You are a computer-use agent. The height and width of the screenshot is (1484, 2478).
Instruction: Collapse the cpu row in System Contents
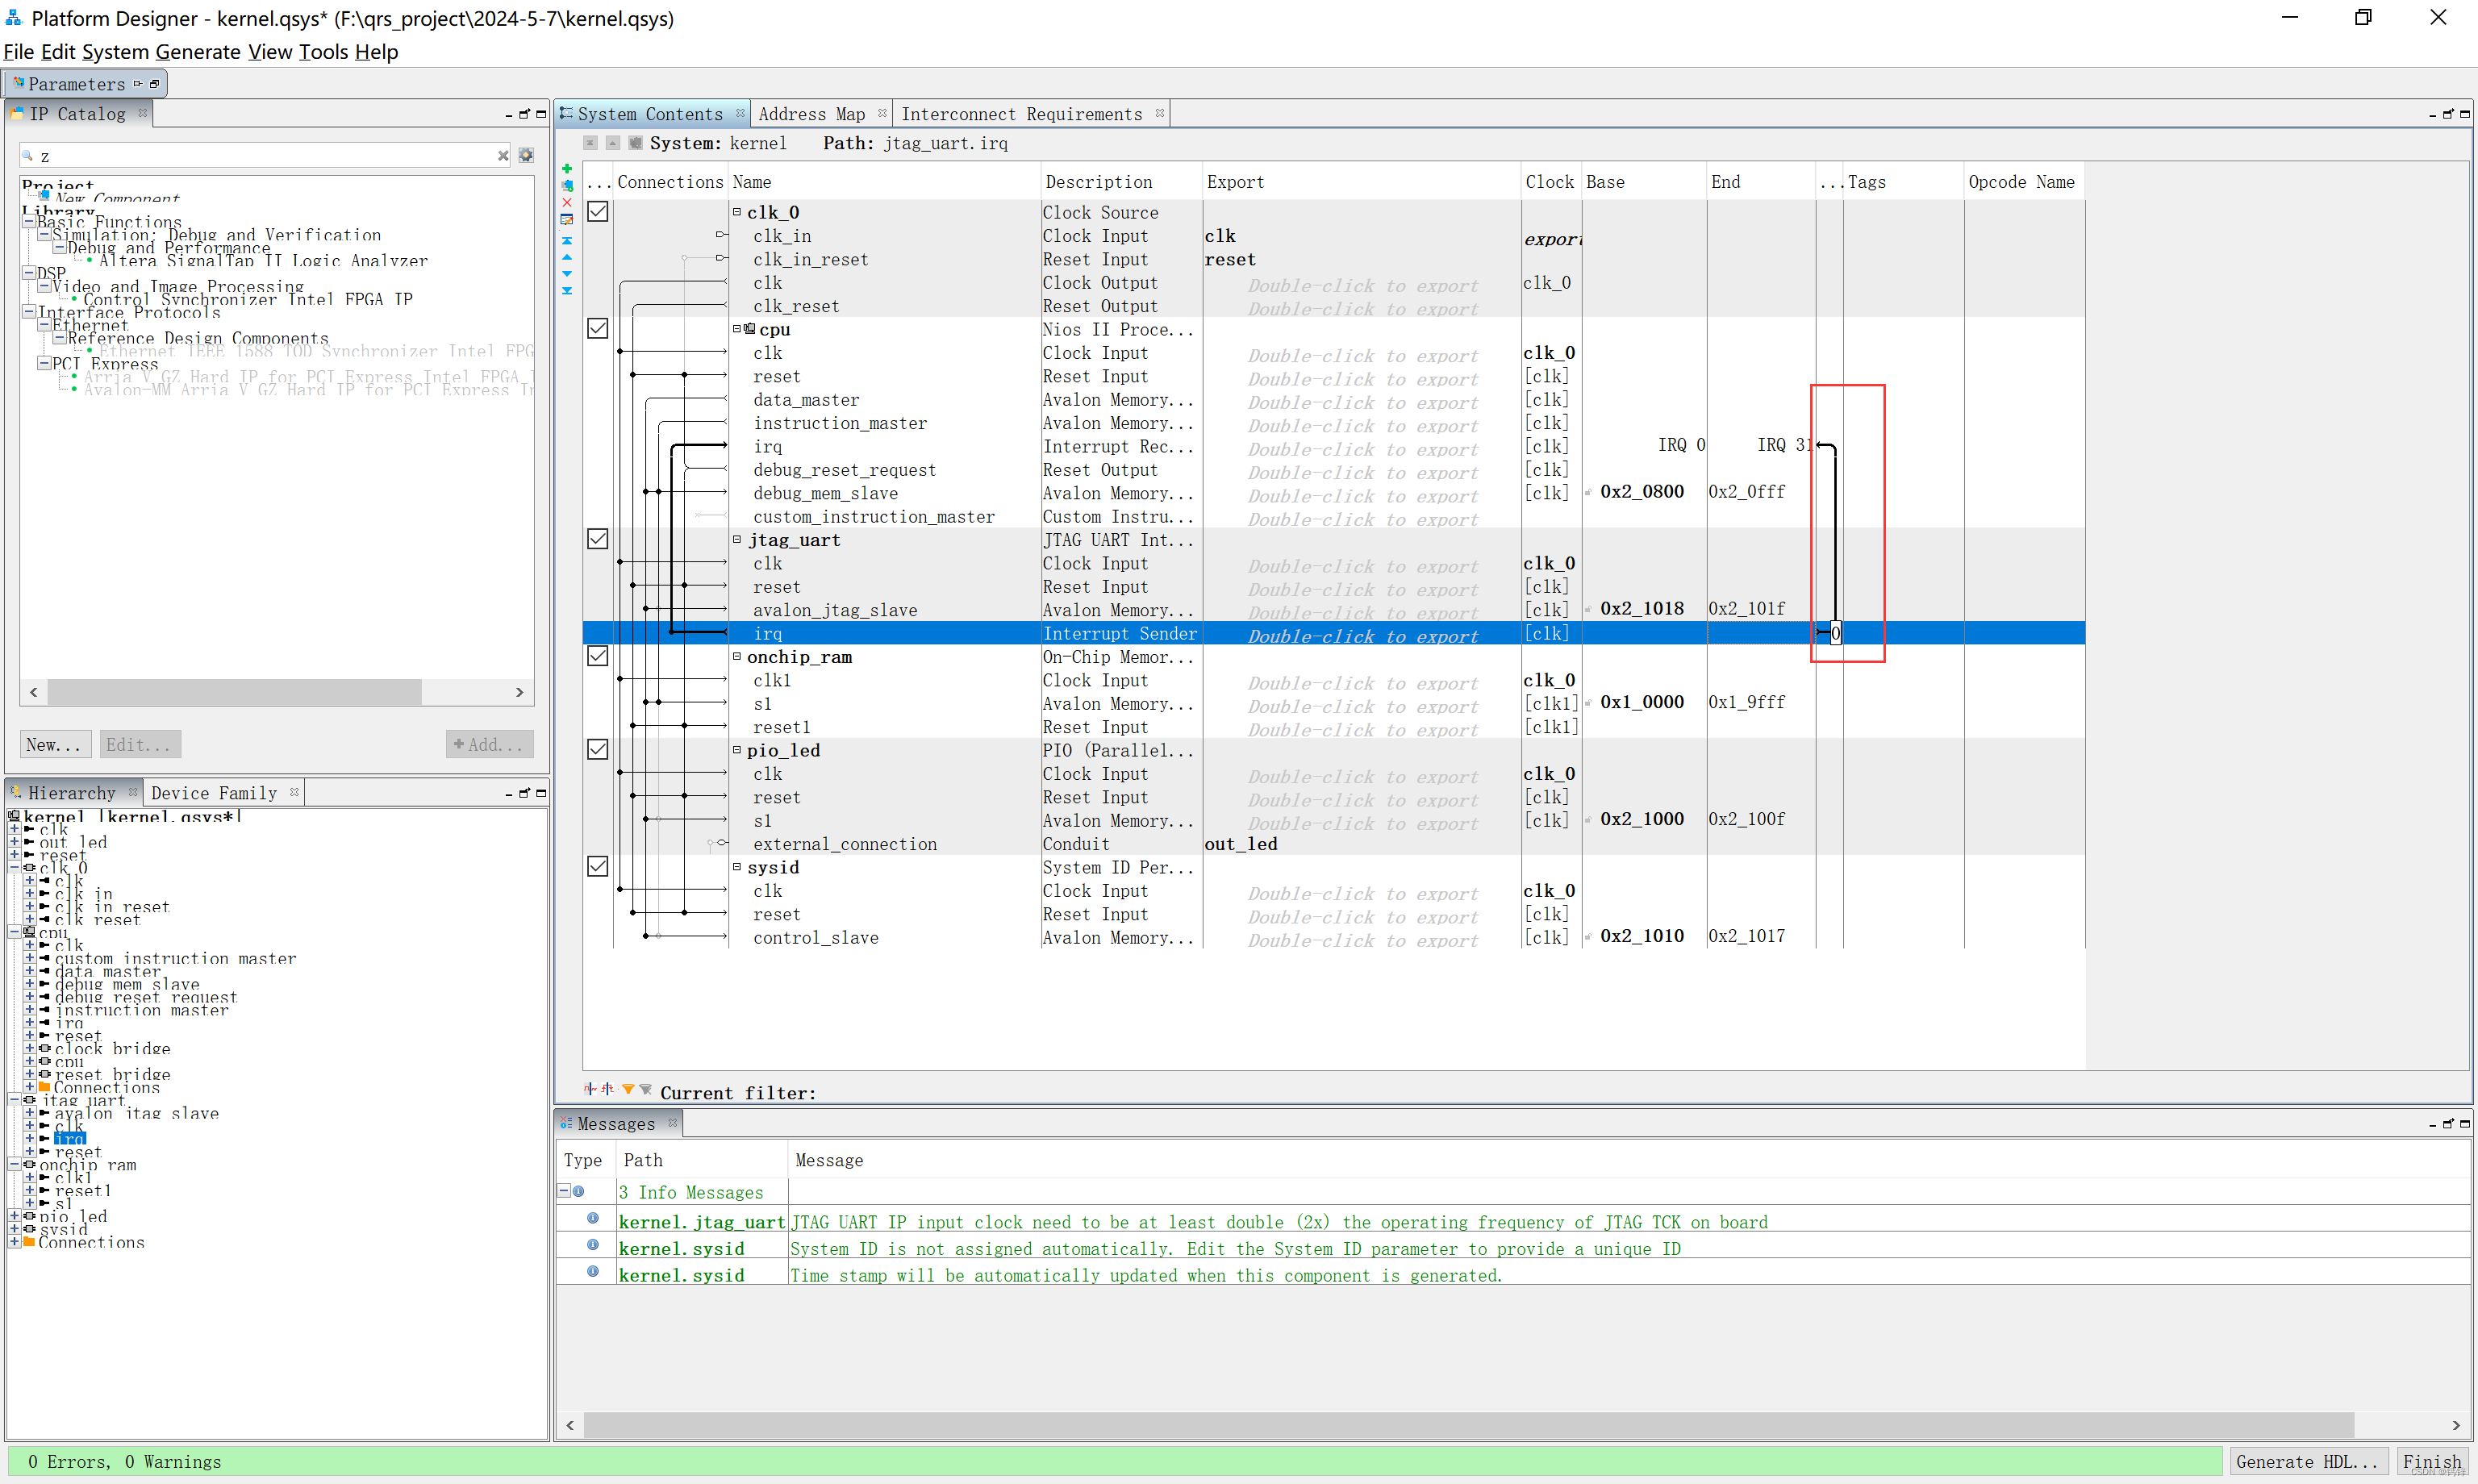[x=737, y=328]
